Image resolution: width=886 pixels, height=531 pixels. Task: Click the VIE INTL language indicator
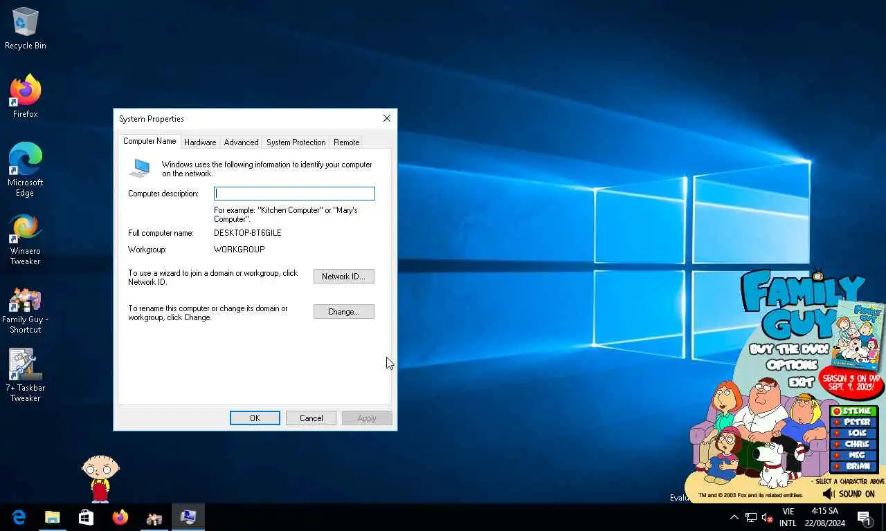pos(788,517)
